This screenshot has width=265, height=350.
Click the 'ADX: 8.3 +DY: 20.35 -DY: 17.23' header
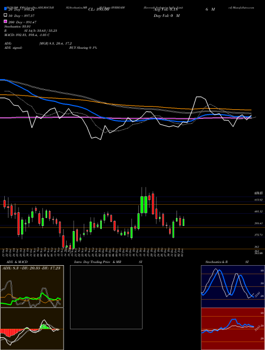click(31, 268)
